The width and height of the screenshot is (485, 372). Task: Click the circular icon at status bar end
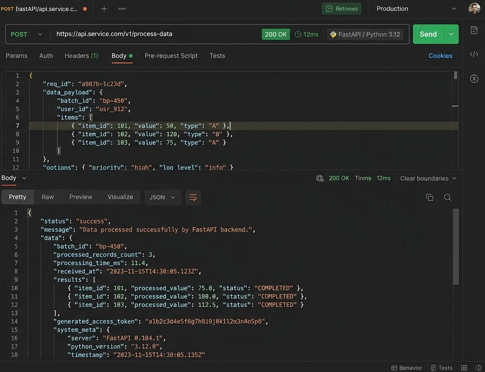(478, 368)
